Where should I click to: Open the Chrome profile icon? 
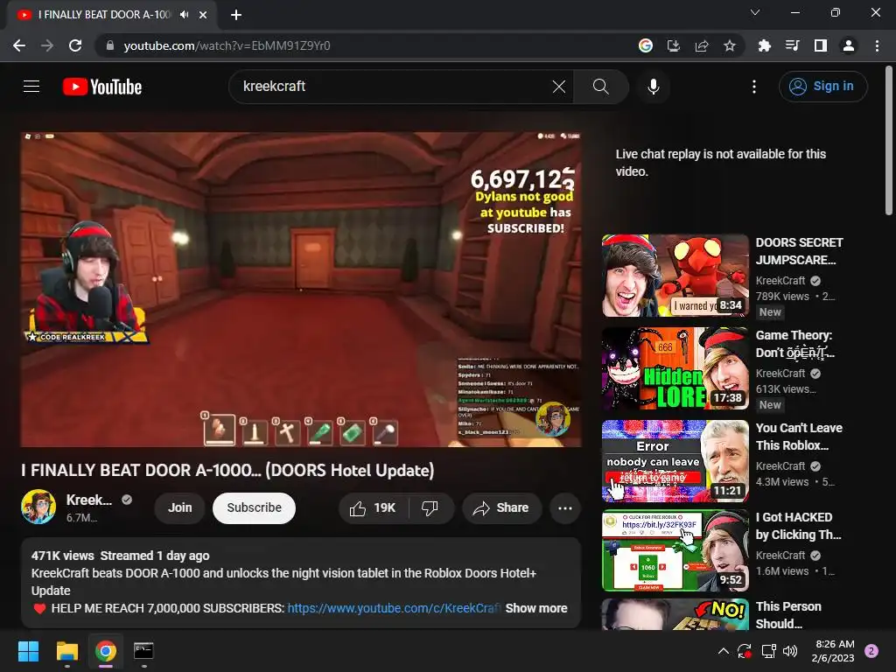tap(849, 45)
